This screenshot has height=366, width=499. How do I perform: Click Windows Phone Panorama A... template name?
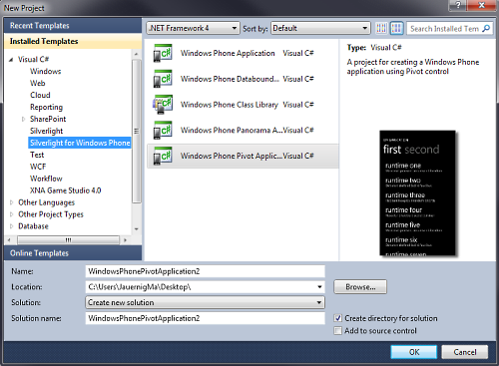tap(232, 130)
